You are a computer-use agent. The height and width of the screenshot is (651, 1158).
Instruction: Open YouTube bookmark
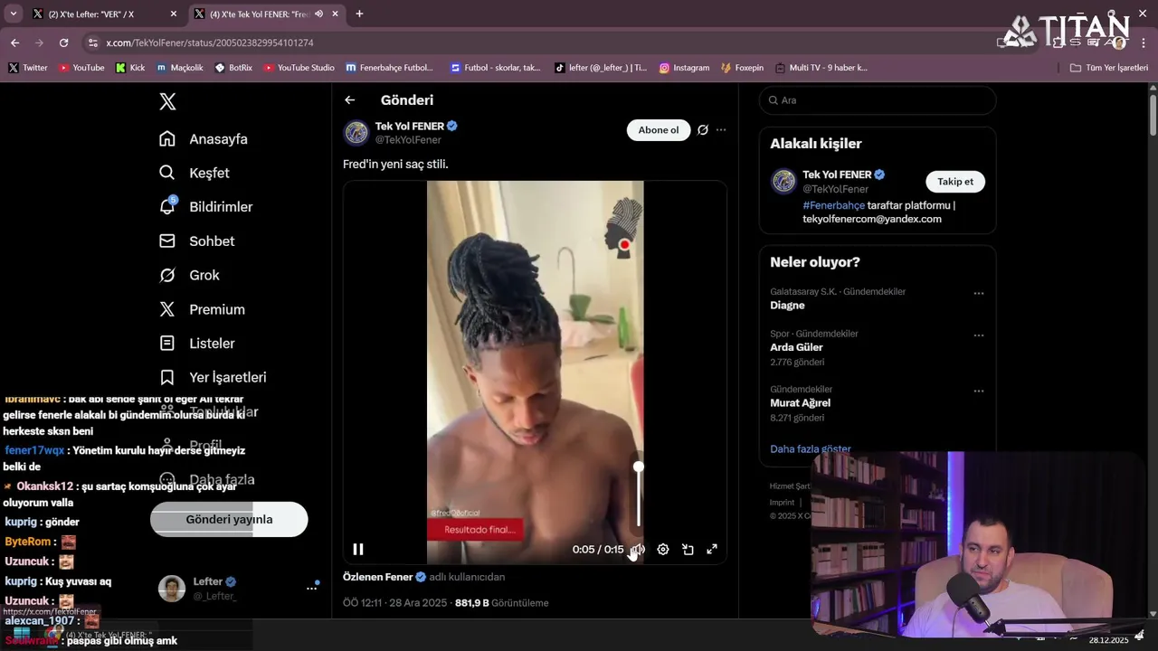[x=81, y=68]
